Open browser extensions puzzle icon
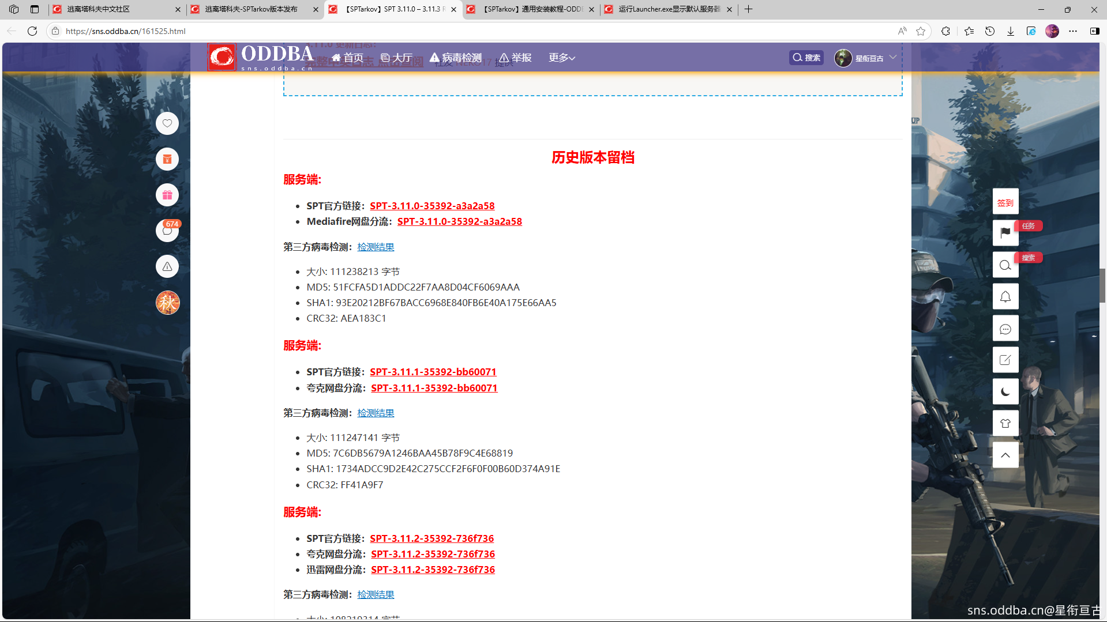The image size is (1107, 622). [x=945, y=31]
